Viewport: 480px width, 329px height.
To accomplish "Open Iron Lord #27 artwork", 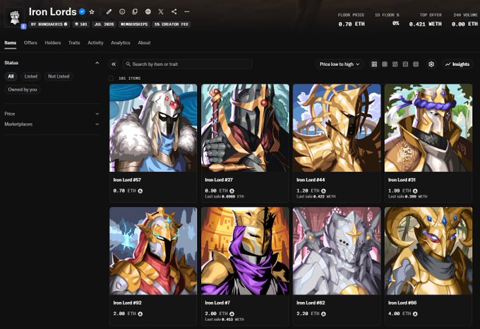I will [x=245, y=128].
